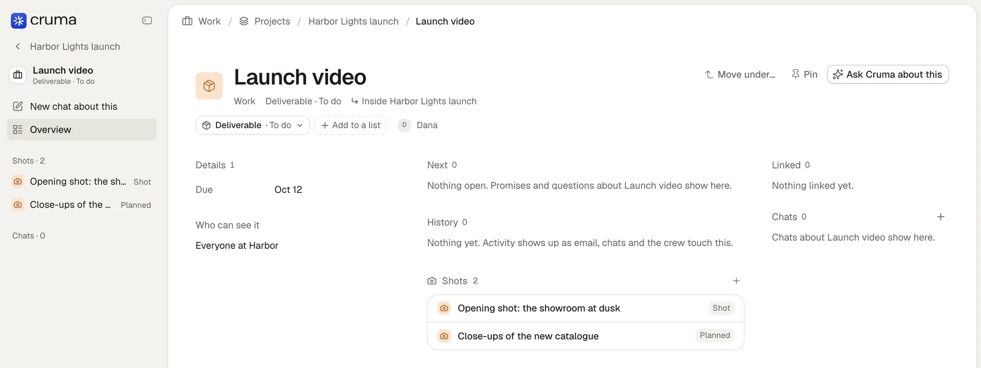Click Everyone at Harbor visibility text
This screenshot has height=368, width=981.
tap(237, 246)
